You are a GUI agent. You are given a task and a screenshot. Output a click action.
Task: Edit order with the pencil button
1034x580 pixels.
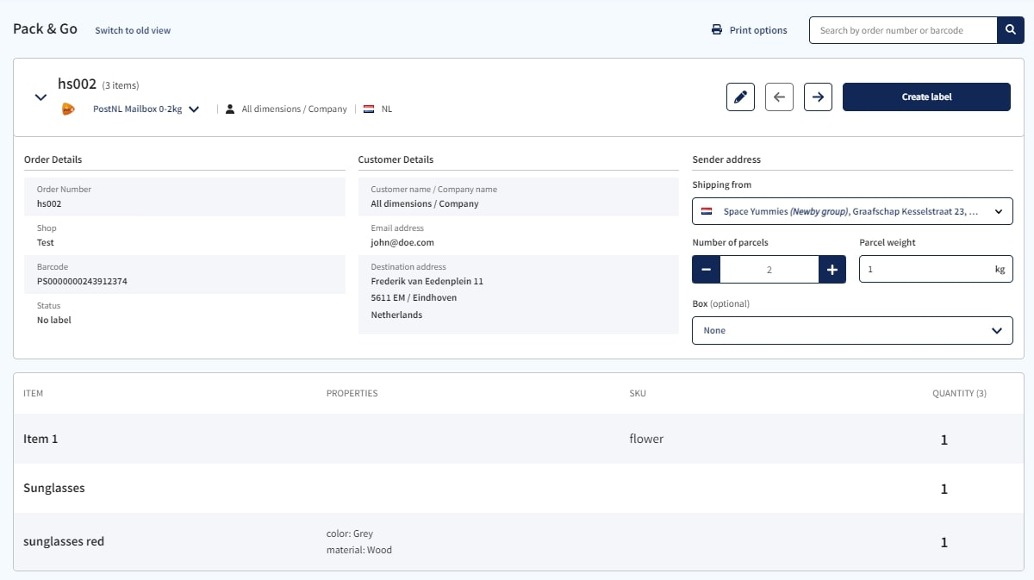coord(740,97)
